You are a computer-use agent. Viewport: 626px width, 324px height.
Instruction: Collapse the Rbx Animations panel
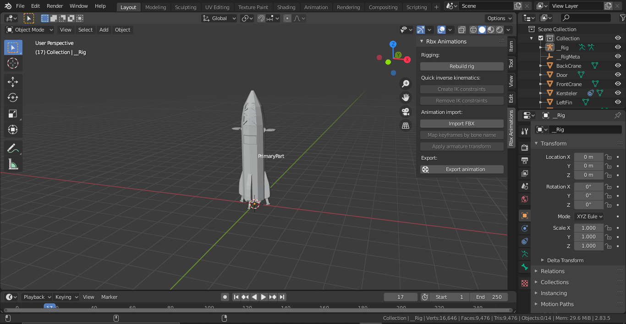[x=422, y=41]
